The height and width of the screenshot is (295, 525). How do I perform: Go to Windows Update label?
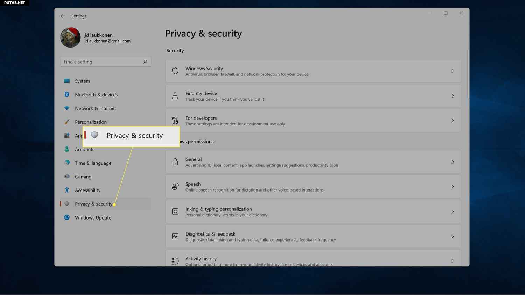point(93,217)
